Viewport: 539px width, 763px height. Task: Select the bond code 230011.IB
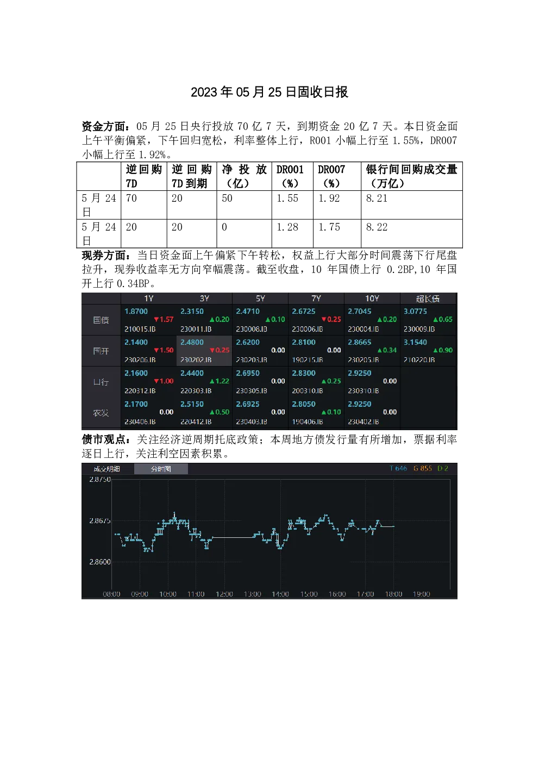click(x=196, y=329)
